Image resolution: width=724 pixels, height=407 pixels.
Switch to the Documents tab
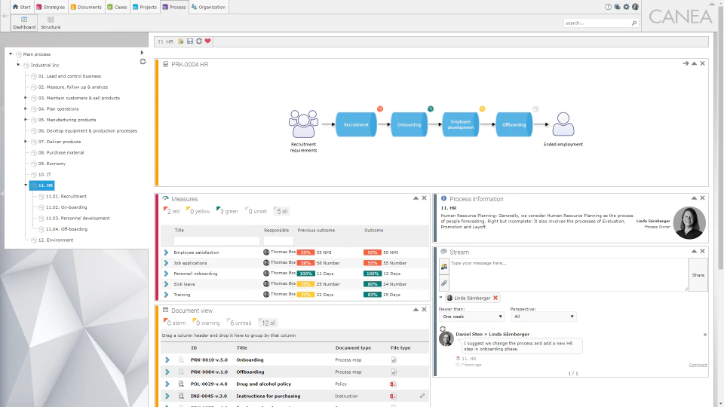pyautogui.click(x=86, y=7)
